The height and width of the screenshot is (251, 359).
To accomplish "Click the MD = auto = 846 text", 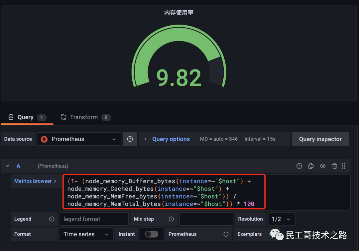I will 219,139.
